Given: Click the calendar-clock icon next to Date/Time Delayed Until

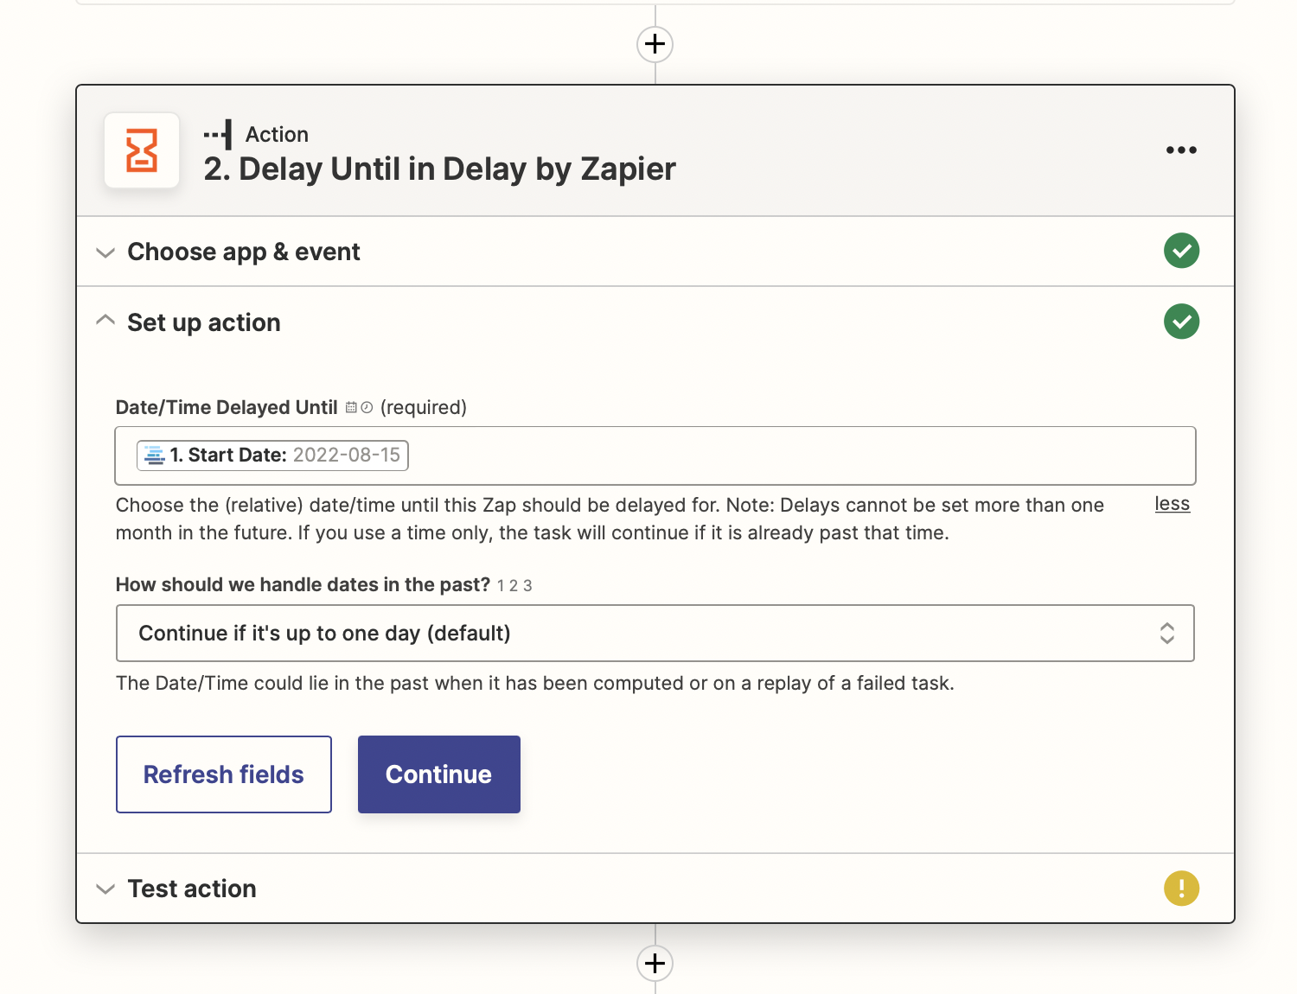Looking at the screenshot, I should coord(359,407).
